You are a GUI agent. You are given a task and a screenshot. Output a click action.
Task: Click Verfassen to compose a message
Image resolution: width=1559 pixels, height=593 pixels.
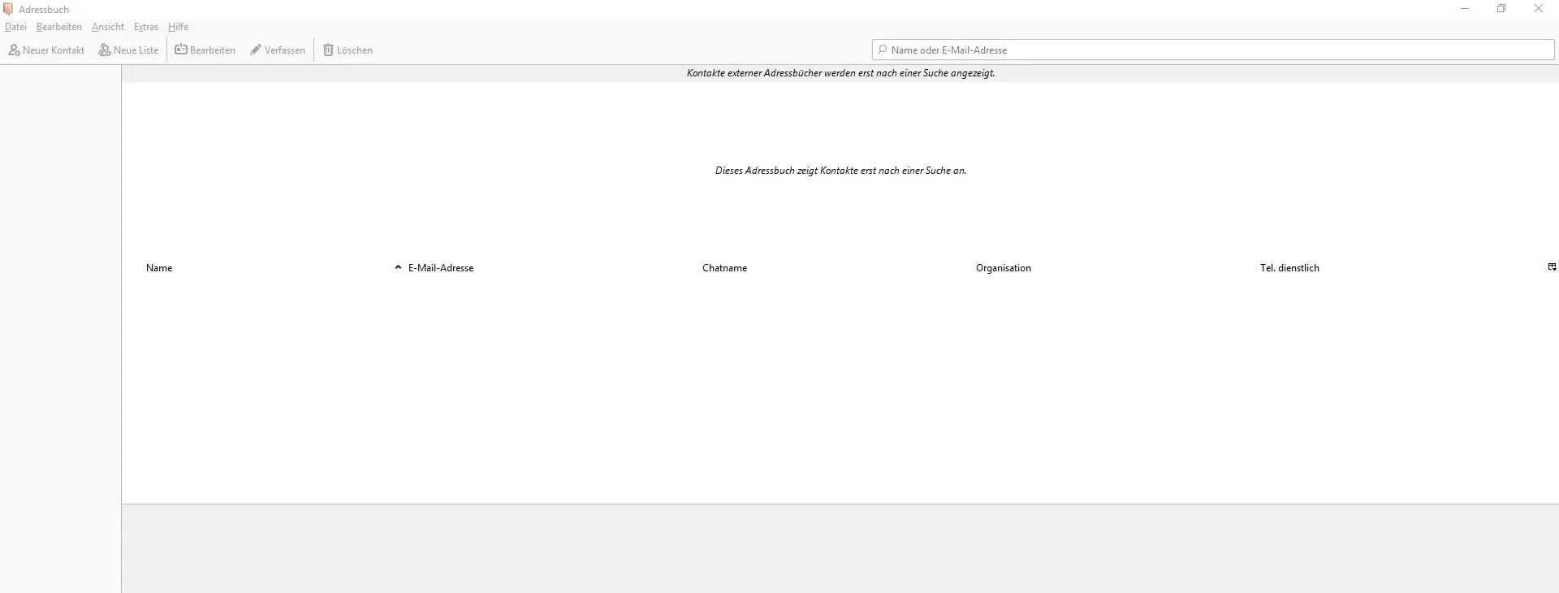click(278, 50)
